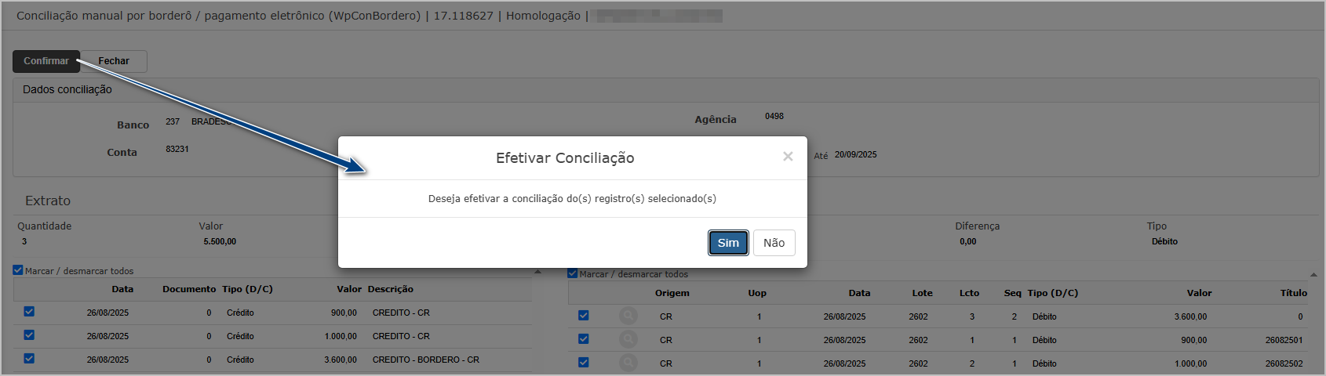Click the Sim button to confirm conciliation
The width and height of the screenshot is (1326, 376).
(x=727, y=243)
